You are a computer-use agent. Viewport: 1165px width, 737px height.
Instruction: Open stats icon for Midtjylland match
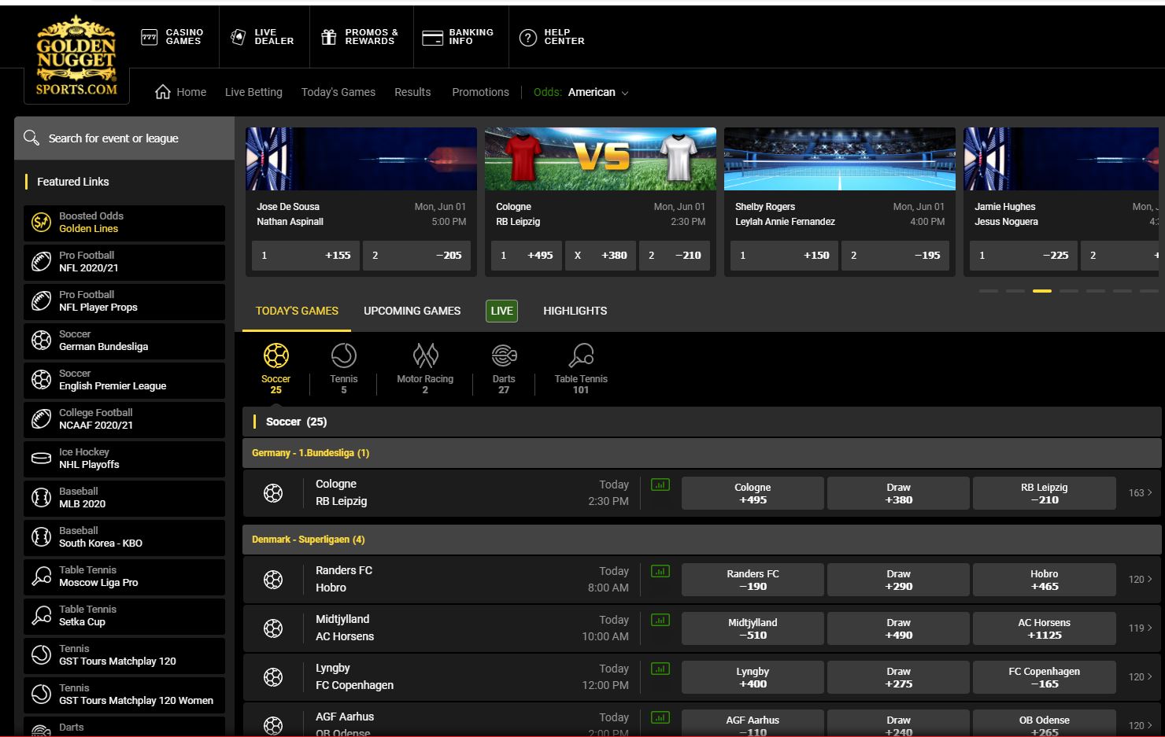tap(660, 621)
